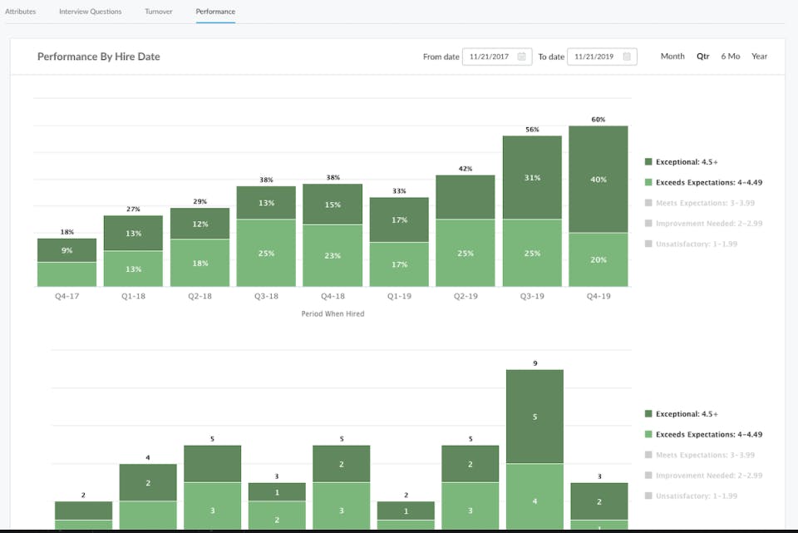Toggle Exceeds Expectations legend in top chart
The image size is (798, 533).
(x=703, y=182)
